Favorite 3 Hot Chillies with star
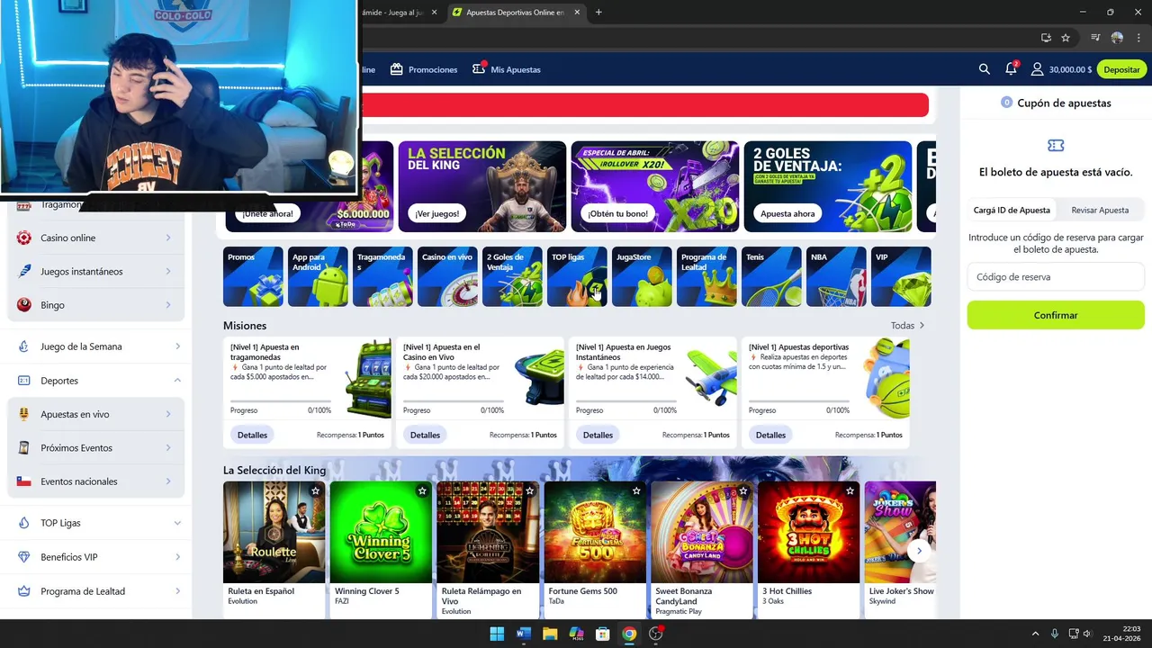 click(x=850, y=490)
